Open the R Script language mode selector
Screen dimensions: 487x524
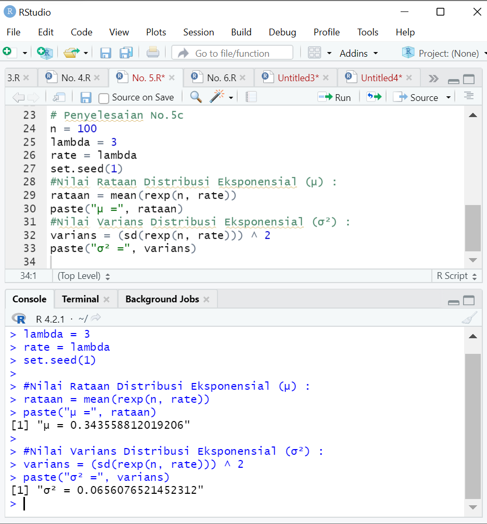click(x=456, y=276)
